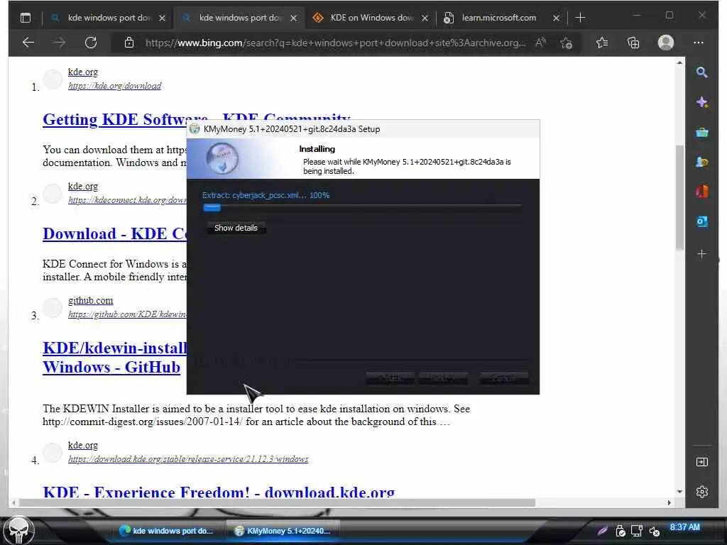Open Microsoft 365 icon in sidebar
Screen dimensions: 727x545
[x=702, y=191]
